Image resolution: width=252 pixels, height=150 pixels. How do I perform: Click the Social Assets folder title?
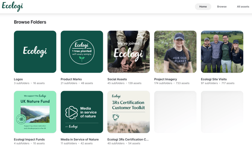coord(117,79)
